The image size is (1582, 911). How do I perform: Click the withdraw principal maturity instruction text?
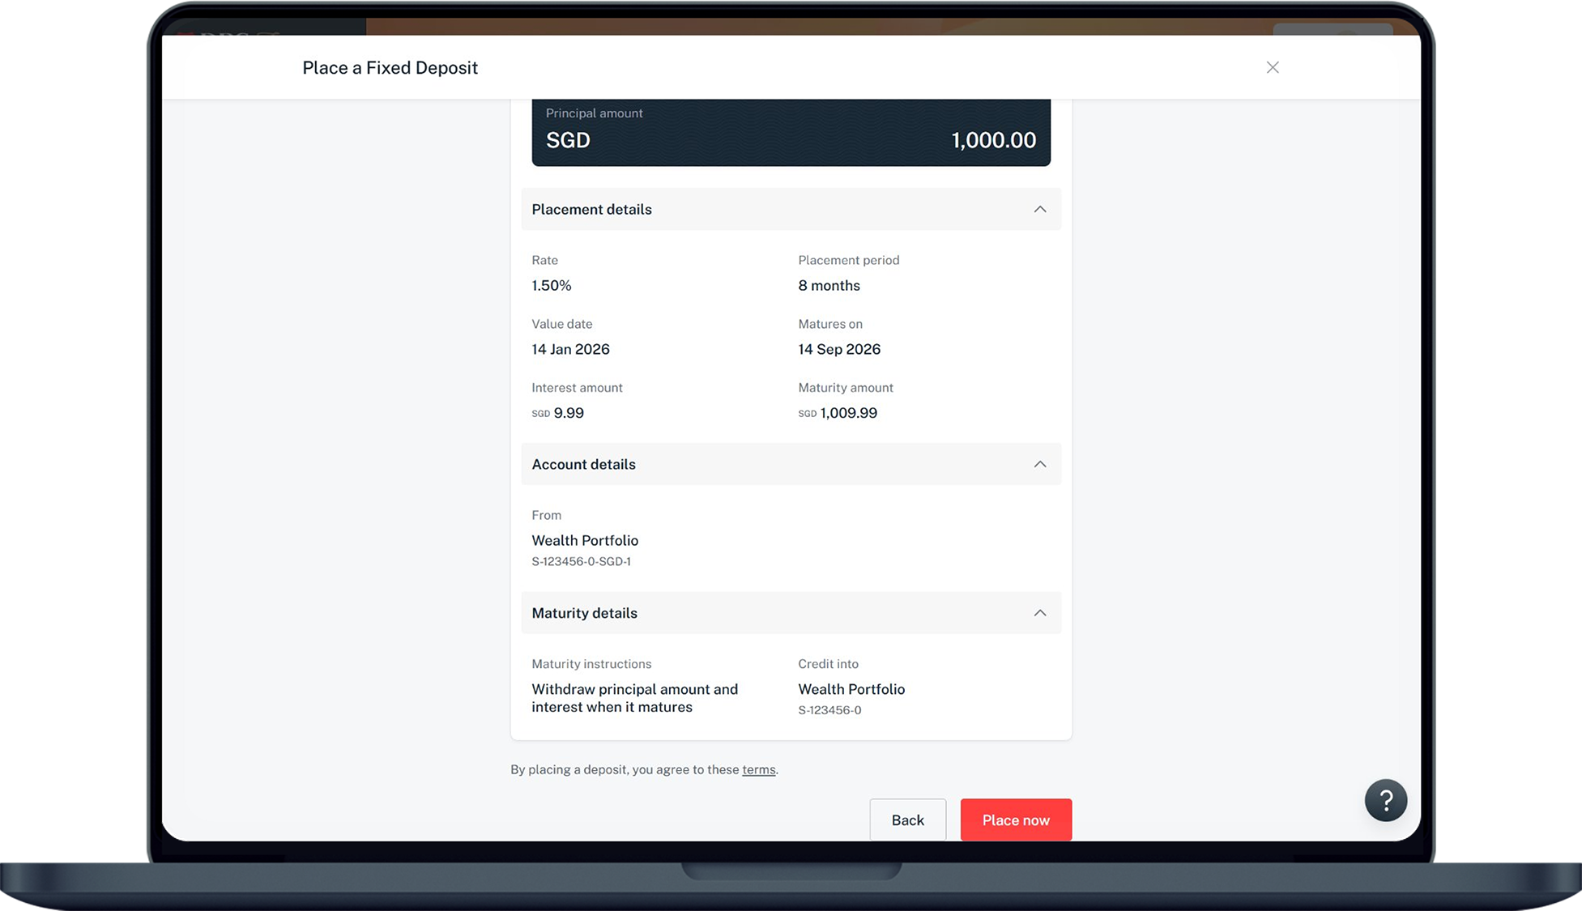634,698
